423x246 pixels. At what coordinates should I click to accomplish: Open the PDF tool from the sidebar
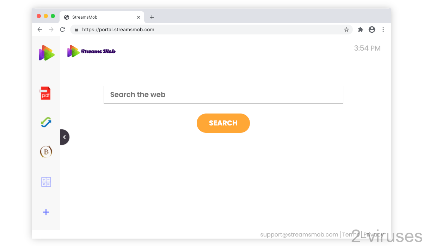pyautogui.click(x=46, y=93)
